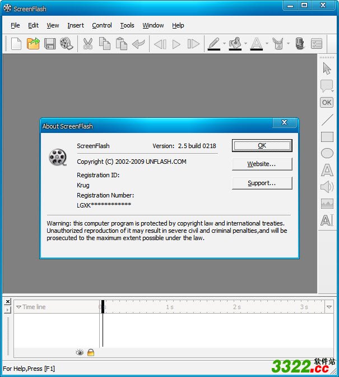The image size is (339, 377).
Task: Click the film reel capture icon
Action: pyautogui.click(x=66, y=44)
